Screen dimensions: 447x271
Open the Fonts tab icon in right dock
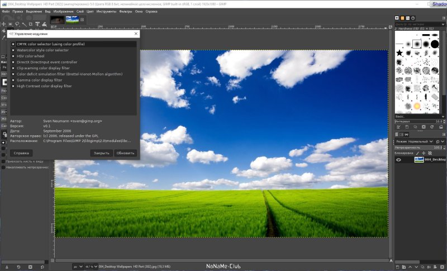pyautogui.click(x=408, y=18)
